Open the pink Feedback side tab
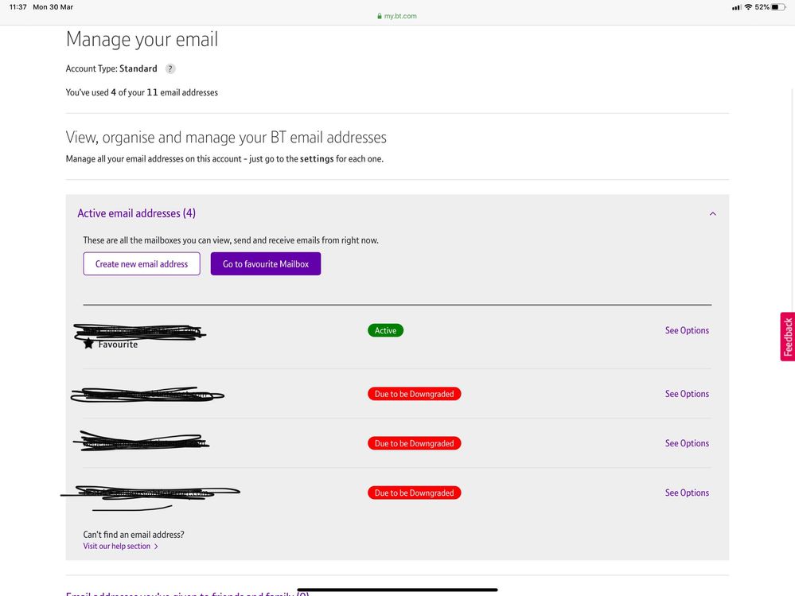This screenshot has height=596, width=795. pyautogui.click(x=787, y=337)
